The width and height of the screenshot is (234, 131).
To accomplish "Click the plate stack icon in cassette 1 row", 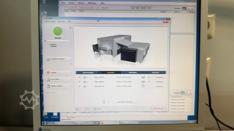I will (x=143, y=77).
